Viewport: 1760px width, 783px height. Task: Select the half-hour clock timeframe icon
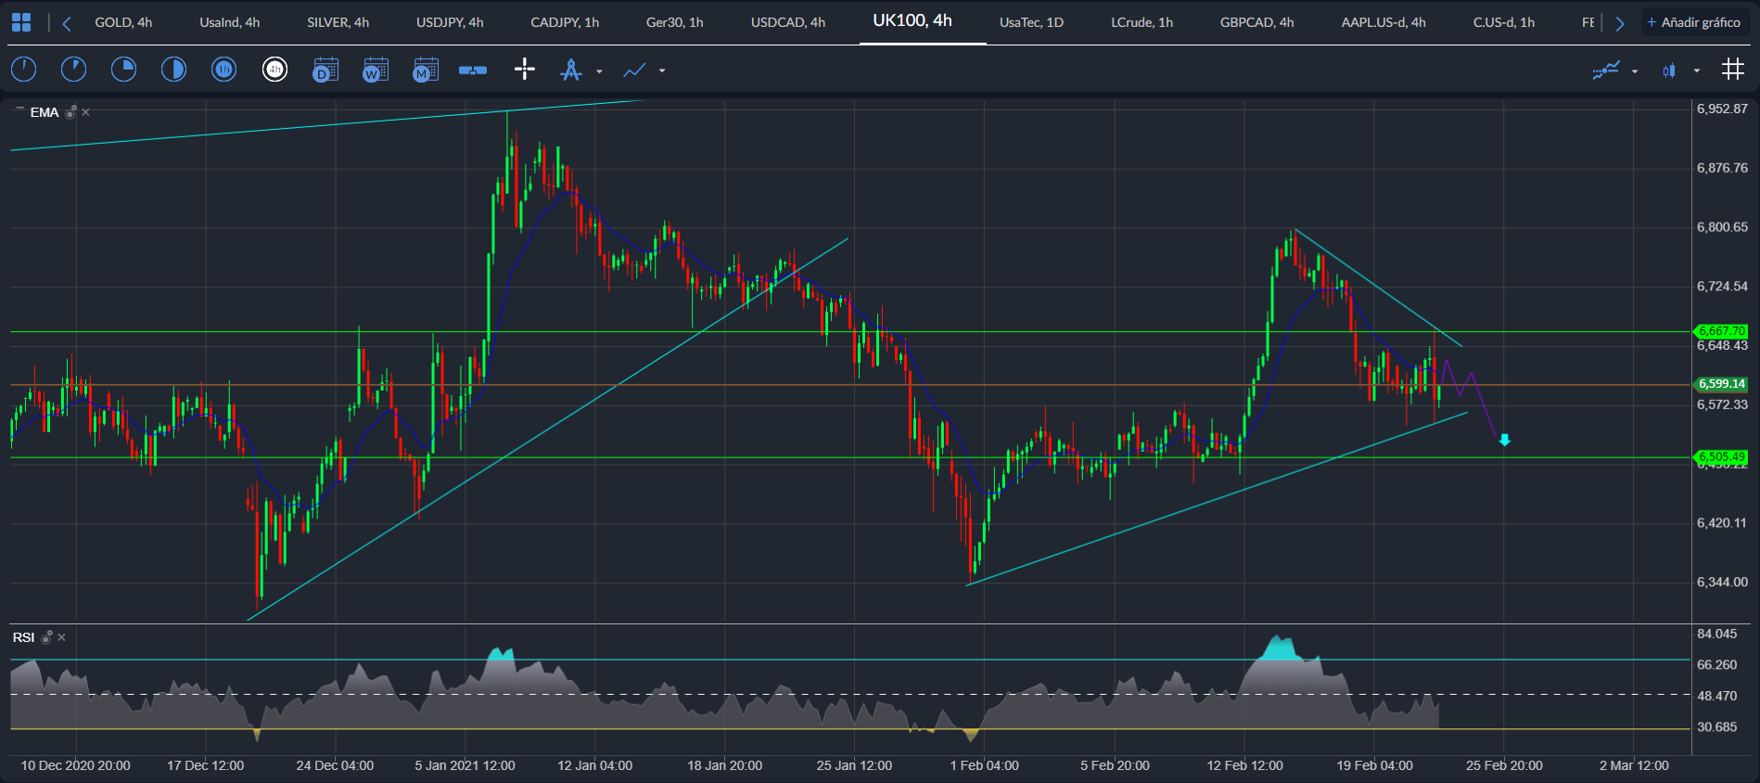click(173, 70)
